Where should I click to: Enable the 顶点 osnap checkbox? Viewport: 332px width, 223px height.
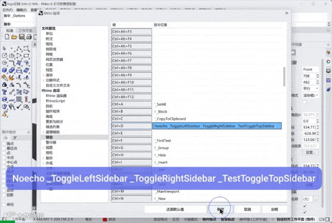click(x=4, y=190)
